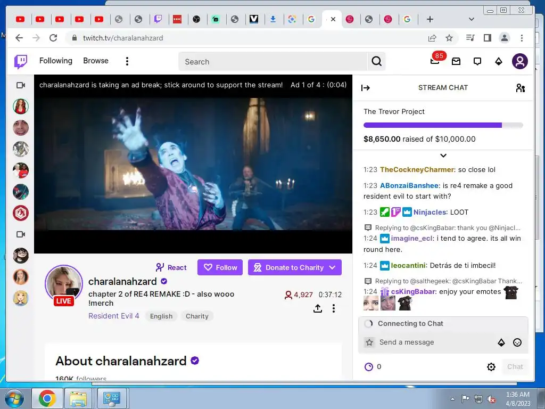Open red hexagon logo channel in sidebar
The height and width of the screenshot is (409, 545).
[21, 213]
